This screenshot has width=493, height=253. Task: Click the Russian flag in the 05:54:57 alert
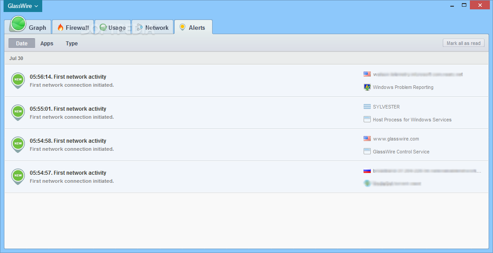coord(367,171)
